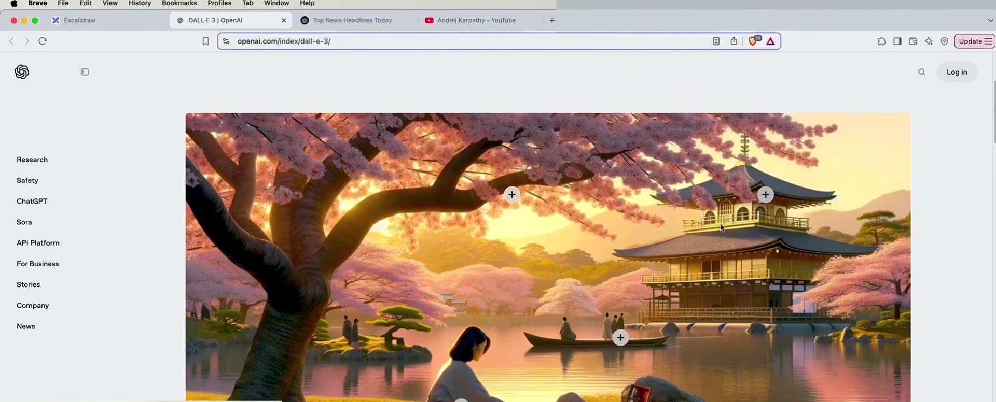This screenshot has height=402, width=996.
Task: Expand the plus hotspot on cherry branch
Action: [x=512, y=194]
